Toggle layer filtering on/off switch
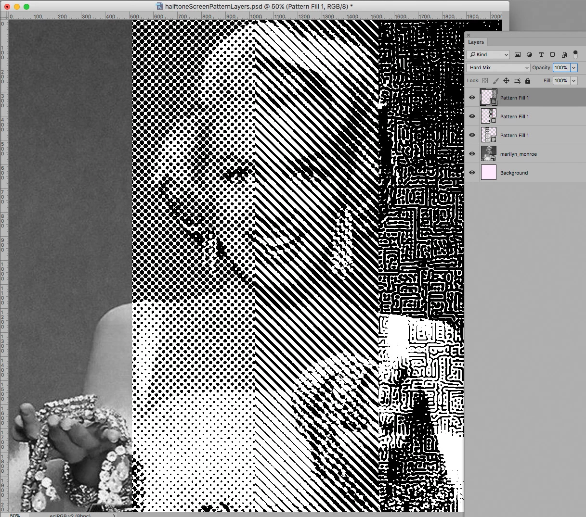The height and width of the screenshot is (517, 586). click(575, 55)
